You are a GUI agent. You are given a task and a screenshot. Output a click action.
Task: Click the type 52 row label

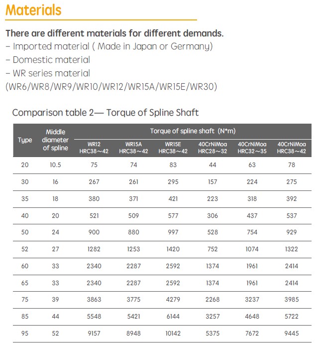coord(25,249)
